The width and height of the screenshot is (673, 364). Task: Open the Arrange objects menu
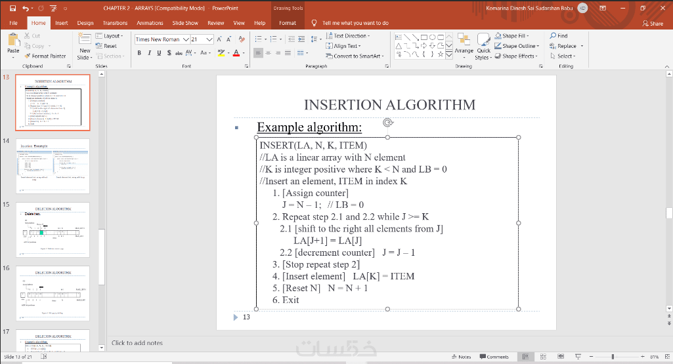pos(464,47)
